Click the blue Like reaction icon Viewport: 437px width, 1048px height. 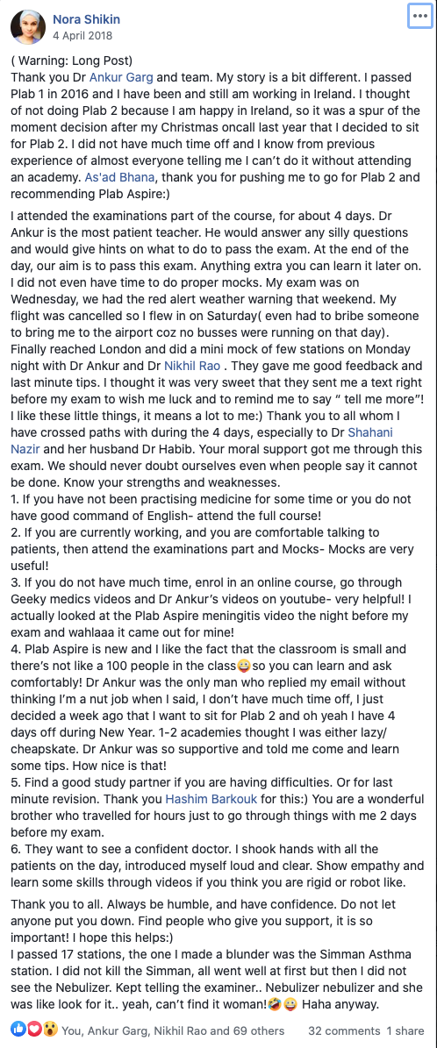click(x=18, y=1030)
